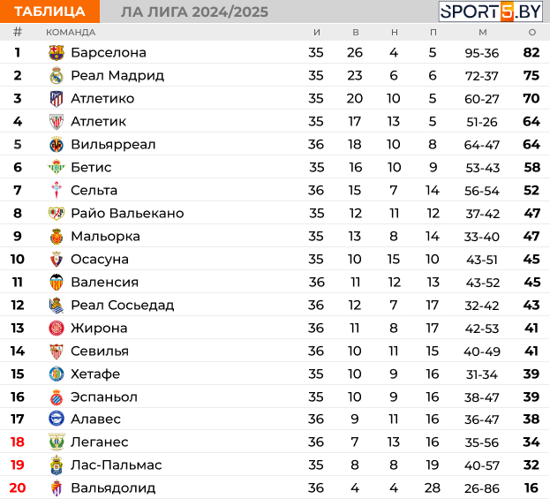
Task: Open team name Райо Вальекано
Action: 127,214
